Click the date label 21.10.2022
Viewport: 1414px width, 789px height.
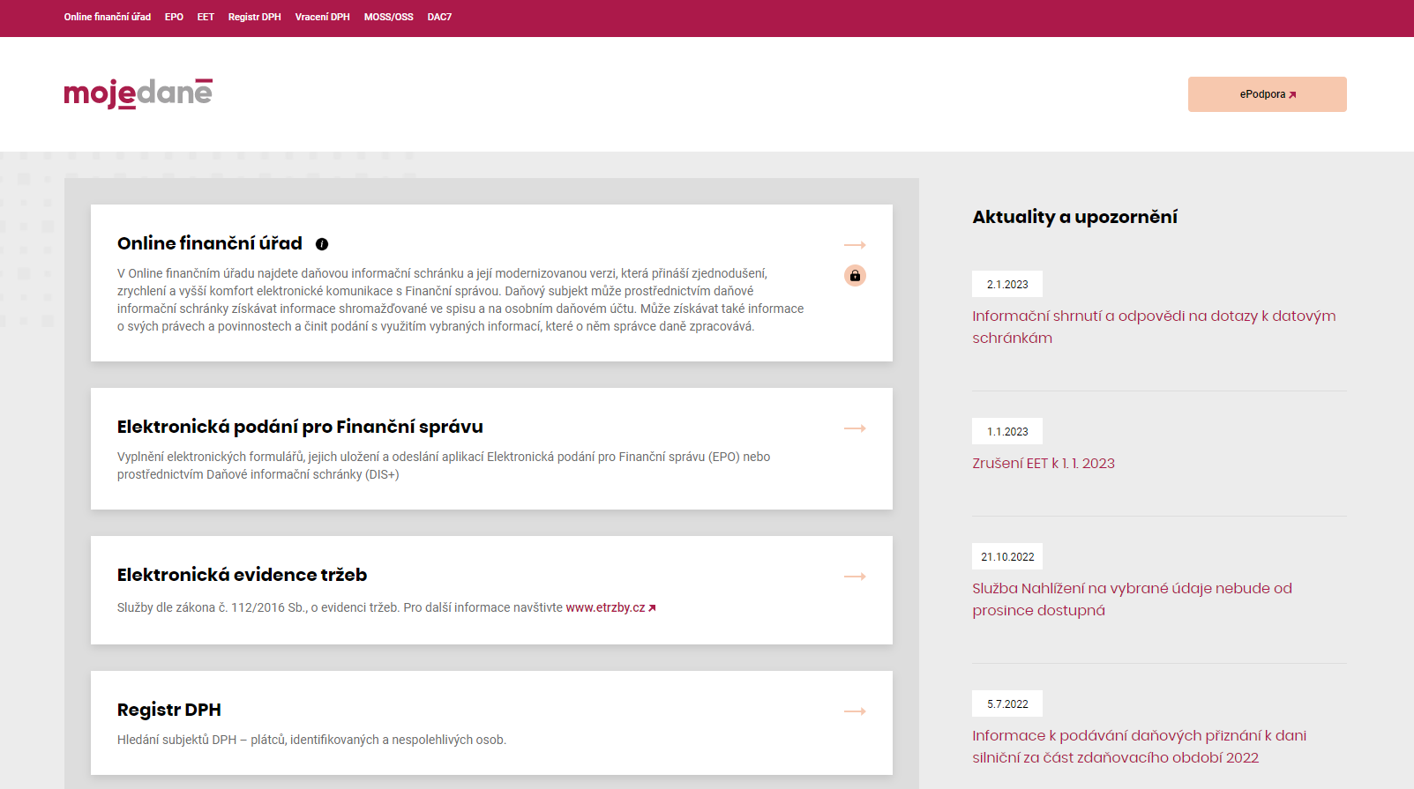(x=1007, y=556)
